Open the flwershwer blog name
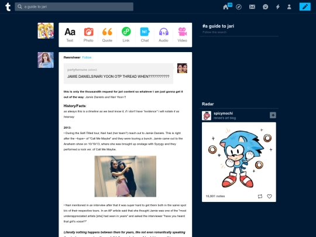Image resolution: width=316 pixels, height=237 pixels. click(x=72, y=57)
